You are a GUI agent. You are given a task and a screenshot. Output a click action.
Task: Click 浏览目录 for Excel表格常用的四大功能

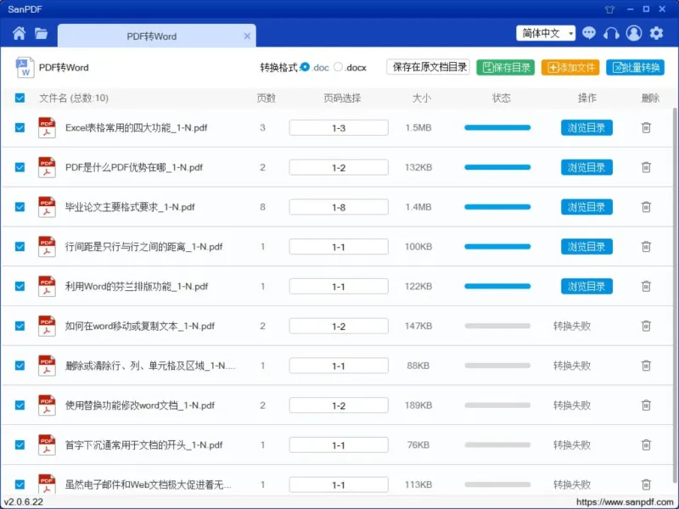coord(586,128)
